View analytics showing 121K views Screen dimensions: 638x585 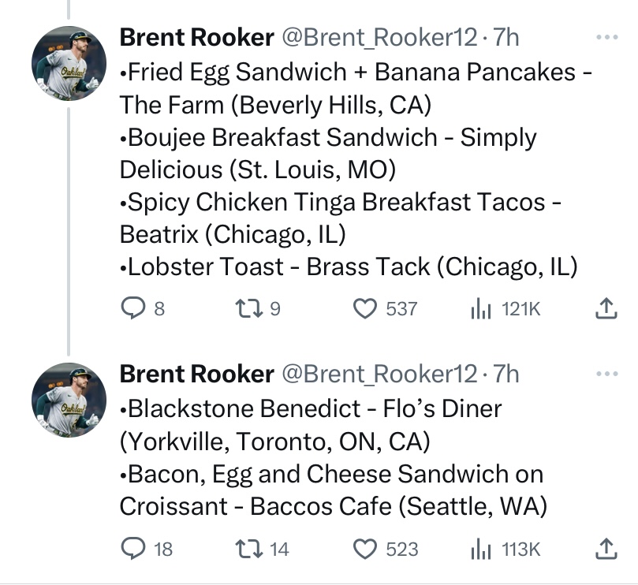tap(506, 309)
